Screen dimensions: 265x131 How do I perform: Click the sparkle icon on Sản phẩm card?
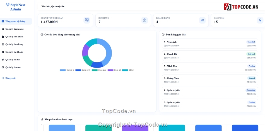coord(260,20)
